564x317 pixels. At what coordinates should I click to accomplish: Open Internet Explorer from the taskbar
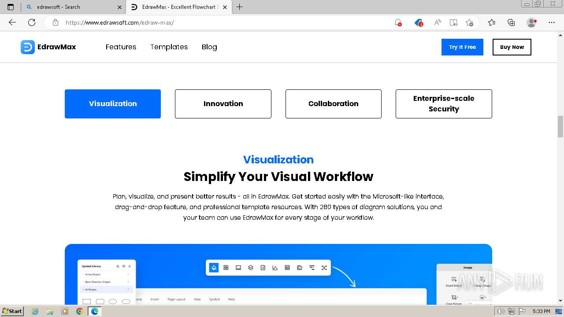pyautogui.click(x=35, y=311)
